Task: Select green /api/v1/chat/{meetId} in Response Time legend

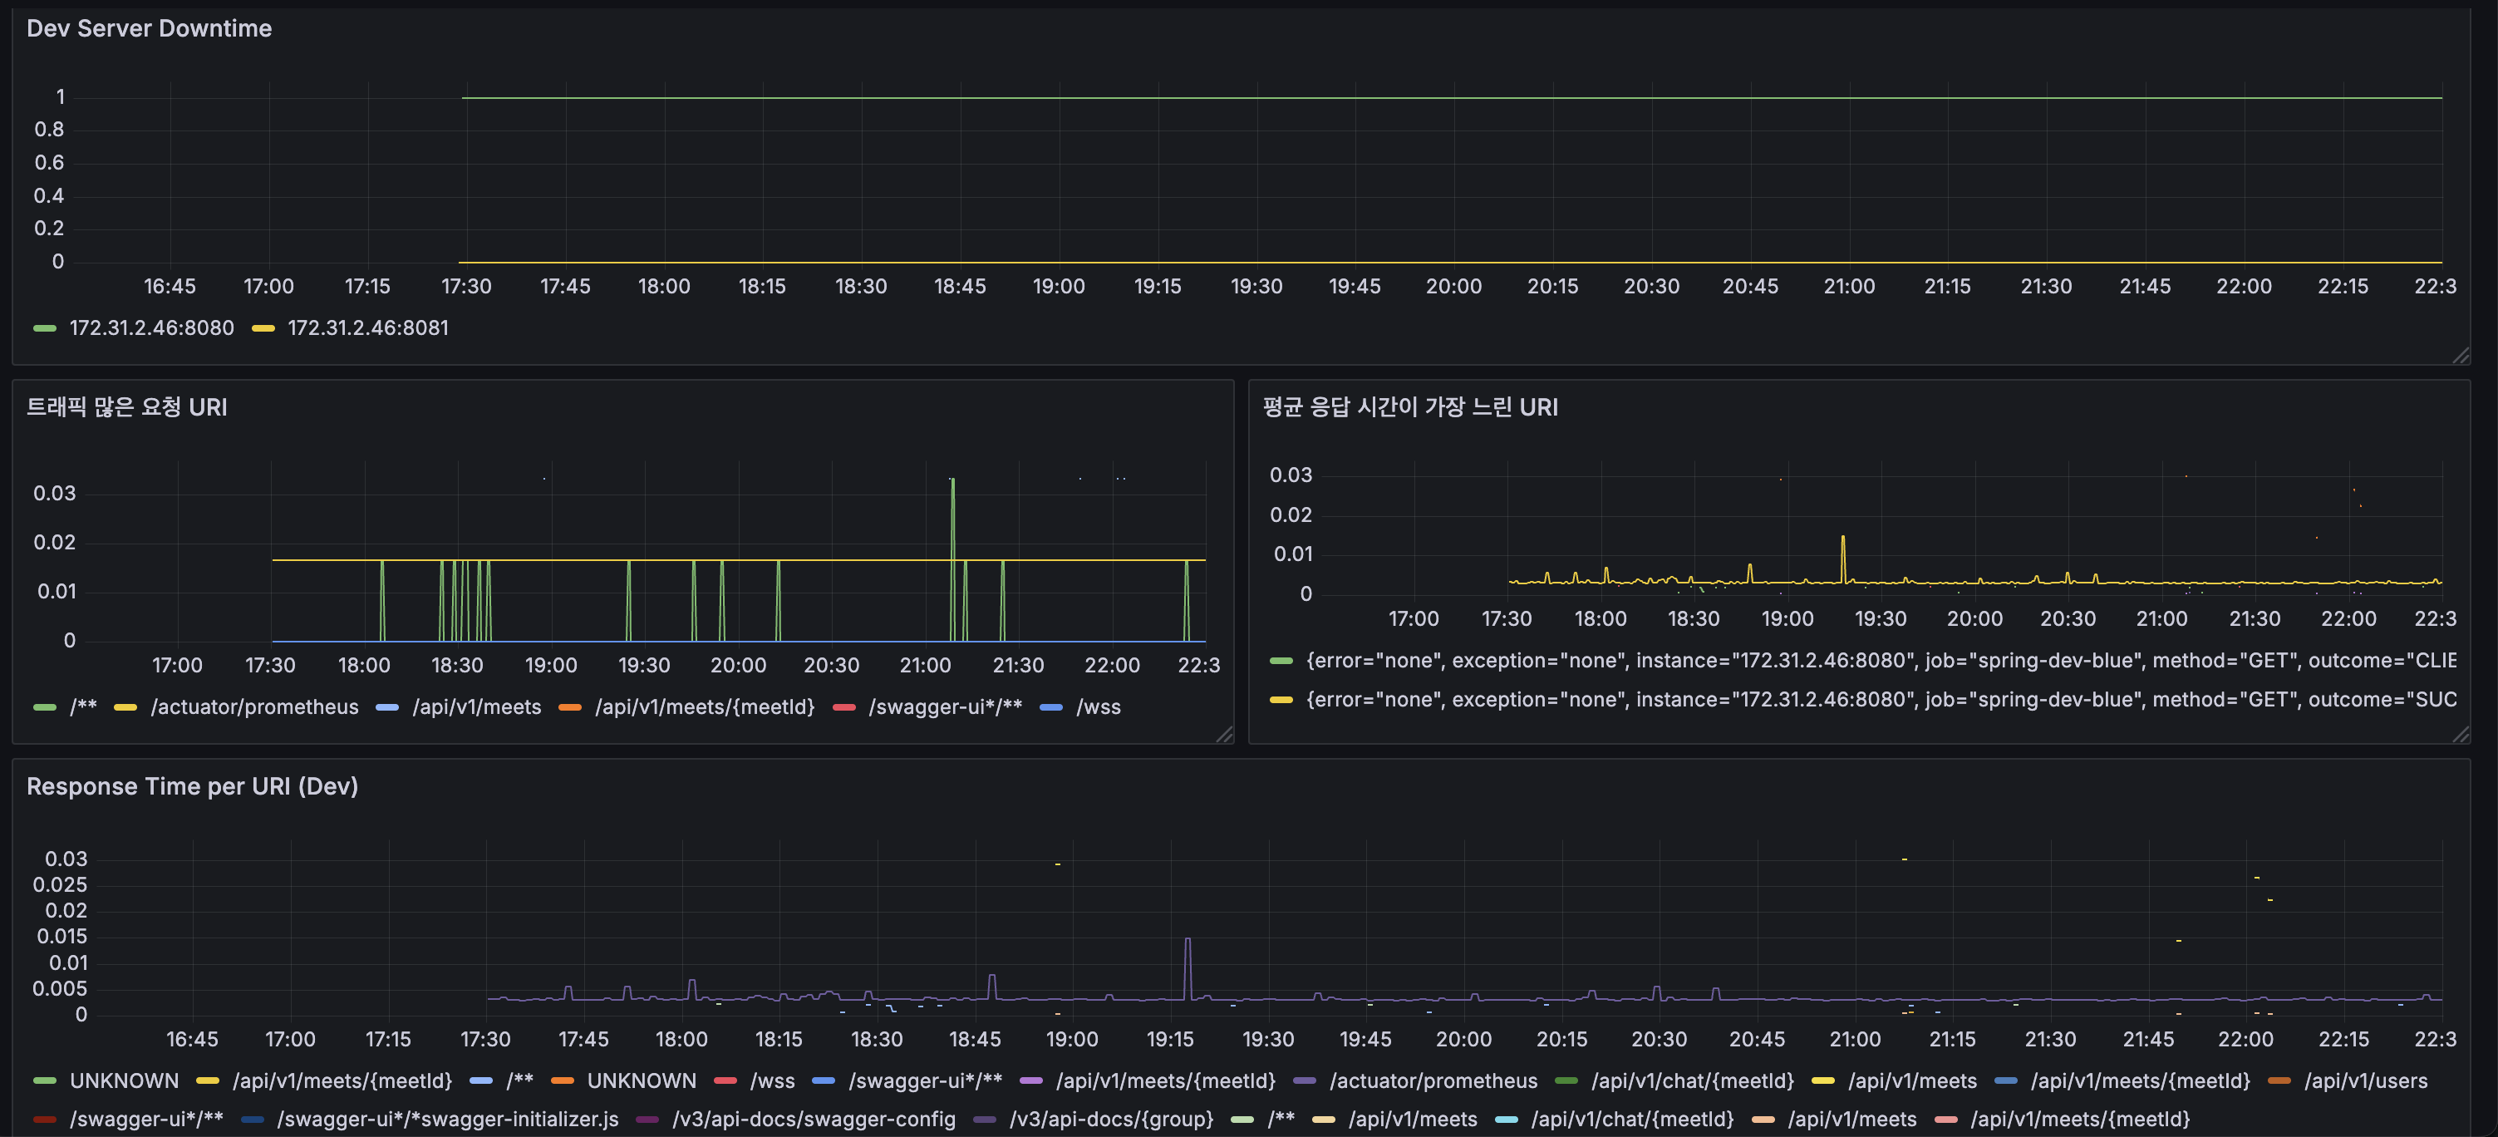Action: click(1692, 1080)
